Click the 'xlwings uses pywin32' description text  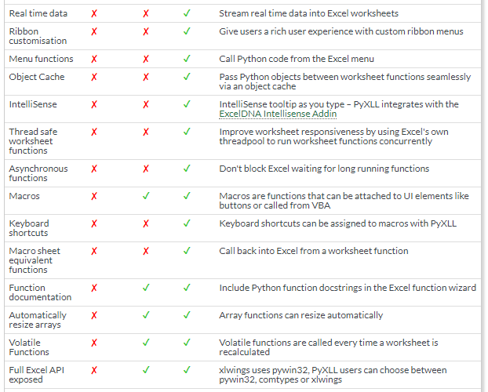click(x=333, y=375)
